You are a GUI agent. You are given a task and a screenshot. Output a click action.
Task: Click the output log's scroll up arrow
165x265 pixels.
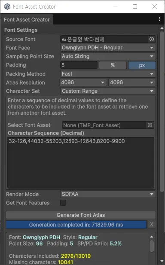point(152,237)
